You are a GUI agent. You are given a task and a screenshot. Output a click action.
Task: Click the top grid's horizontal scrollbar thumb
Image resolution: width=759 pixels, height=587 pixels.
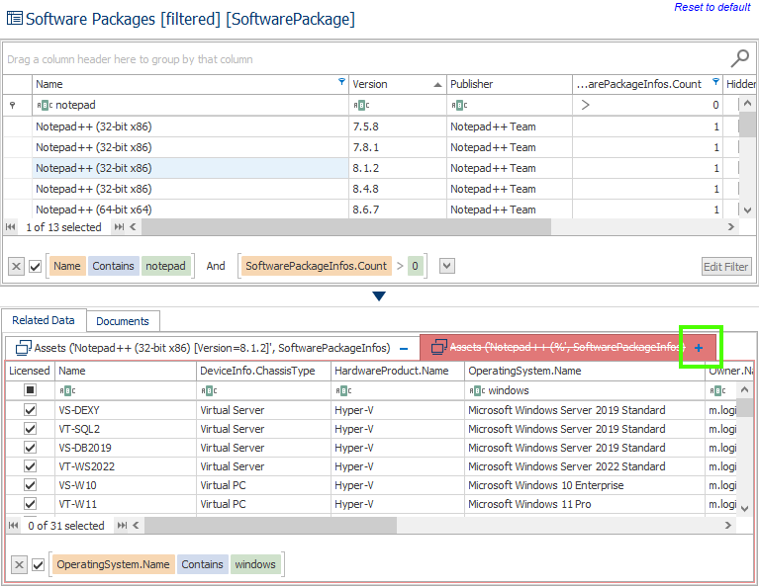[346, 227]
